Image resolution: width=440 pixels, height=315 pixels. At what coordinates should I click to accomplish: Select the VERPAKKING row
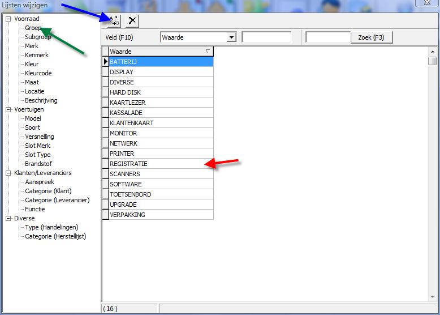click(161, 215)
